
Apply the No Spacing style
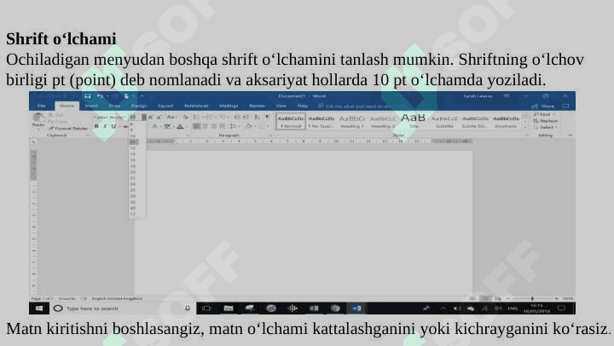(321, 122)
